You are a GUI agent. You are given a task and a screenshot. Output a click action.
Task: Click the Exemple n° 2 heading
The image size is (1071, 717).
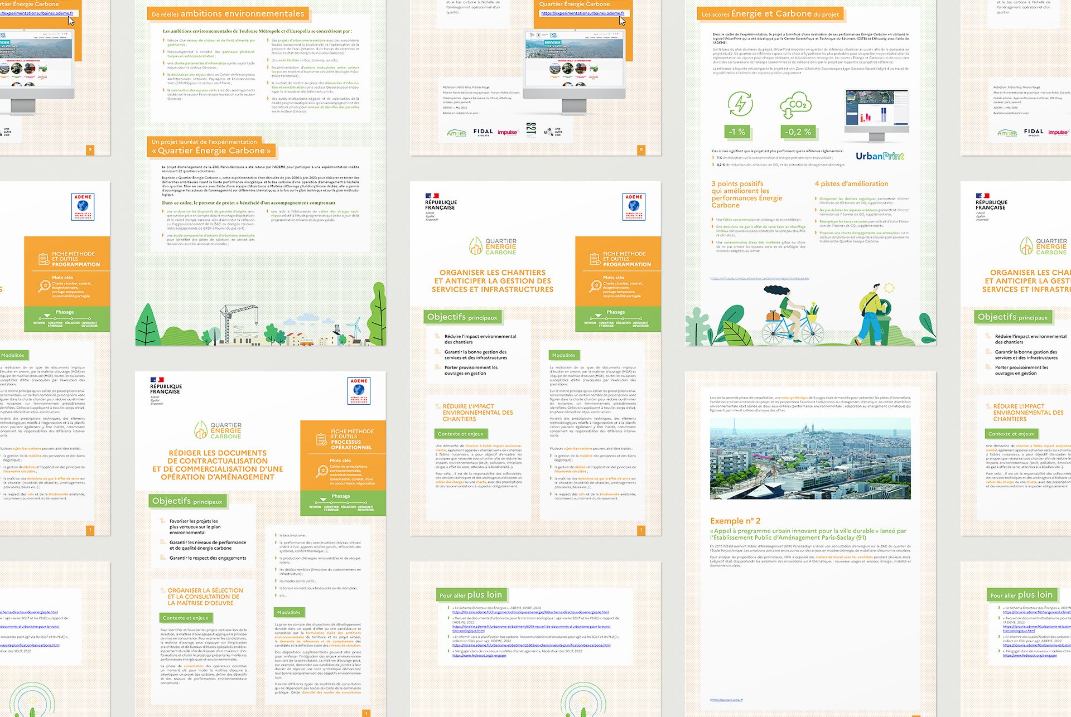click(x=735, y=521)
